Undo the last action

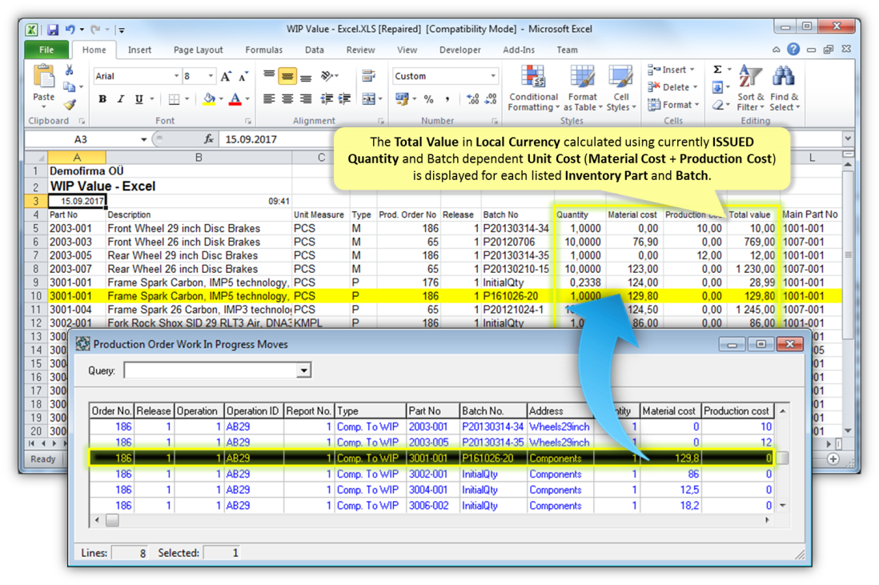coord(70,29)
